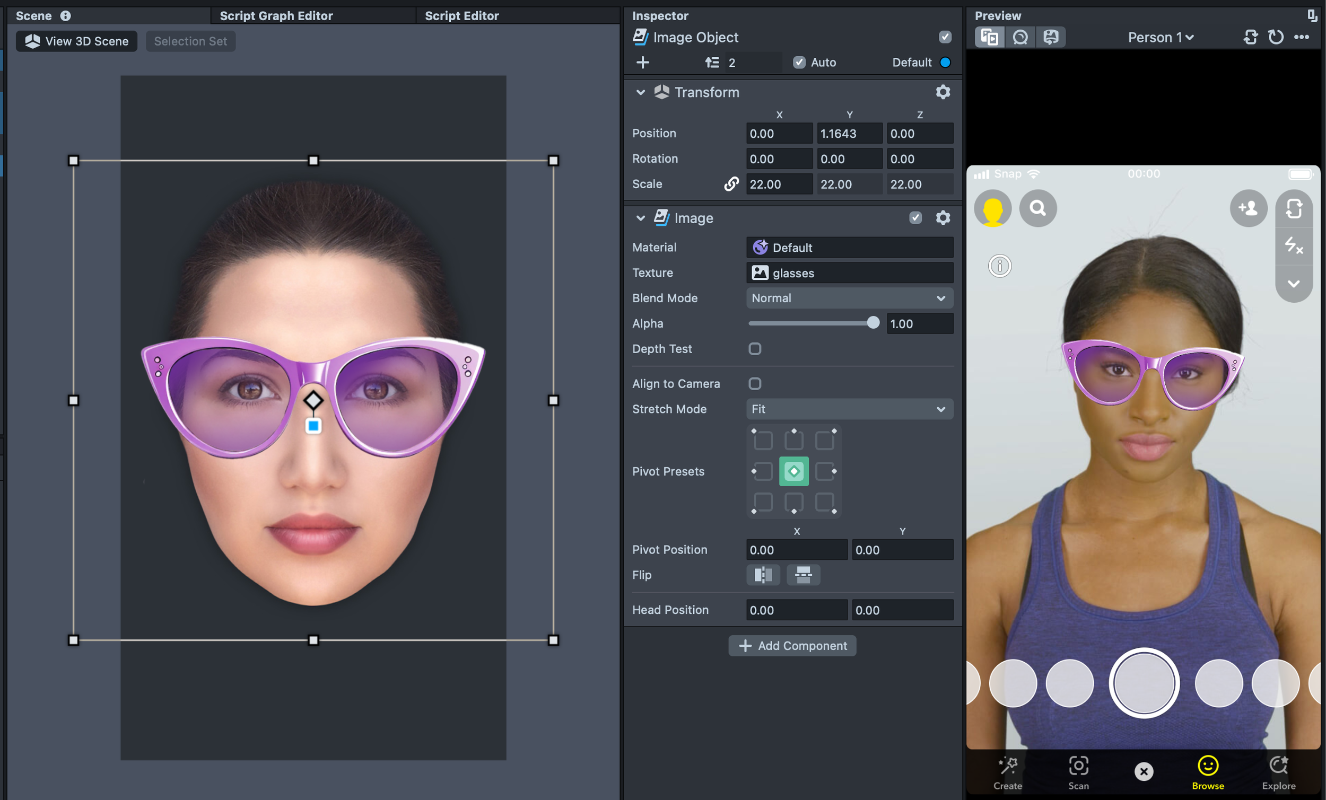Toggle Align to Camera checkbox

pos(754,384)
